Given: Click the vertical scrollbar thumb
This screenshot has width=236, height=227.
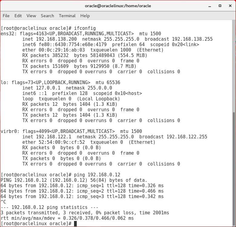Looking at the screenshot, I should (234, 168).
